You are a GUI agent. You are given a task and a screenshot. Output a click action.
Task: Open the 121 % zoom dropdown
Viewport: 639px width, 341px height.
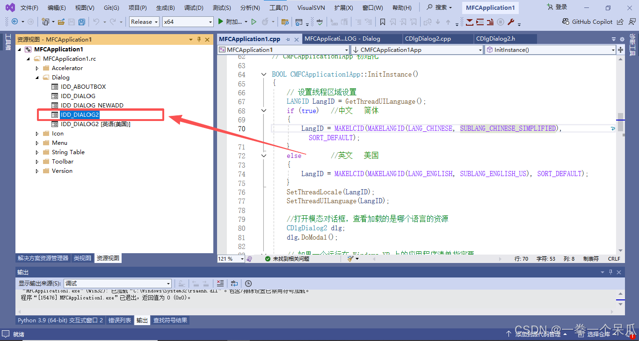click(x=231, y=258)
